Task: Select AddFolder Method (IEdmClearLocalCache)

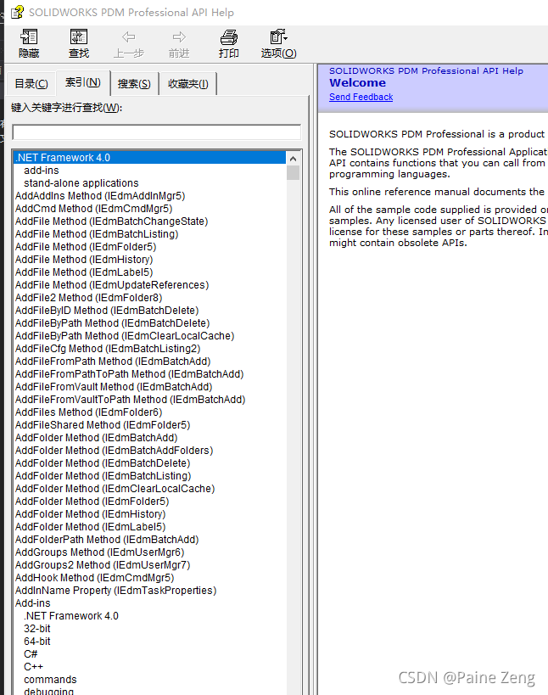Action: click(x=115, y=489)
